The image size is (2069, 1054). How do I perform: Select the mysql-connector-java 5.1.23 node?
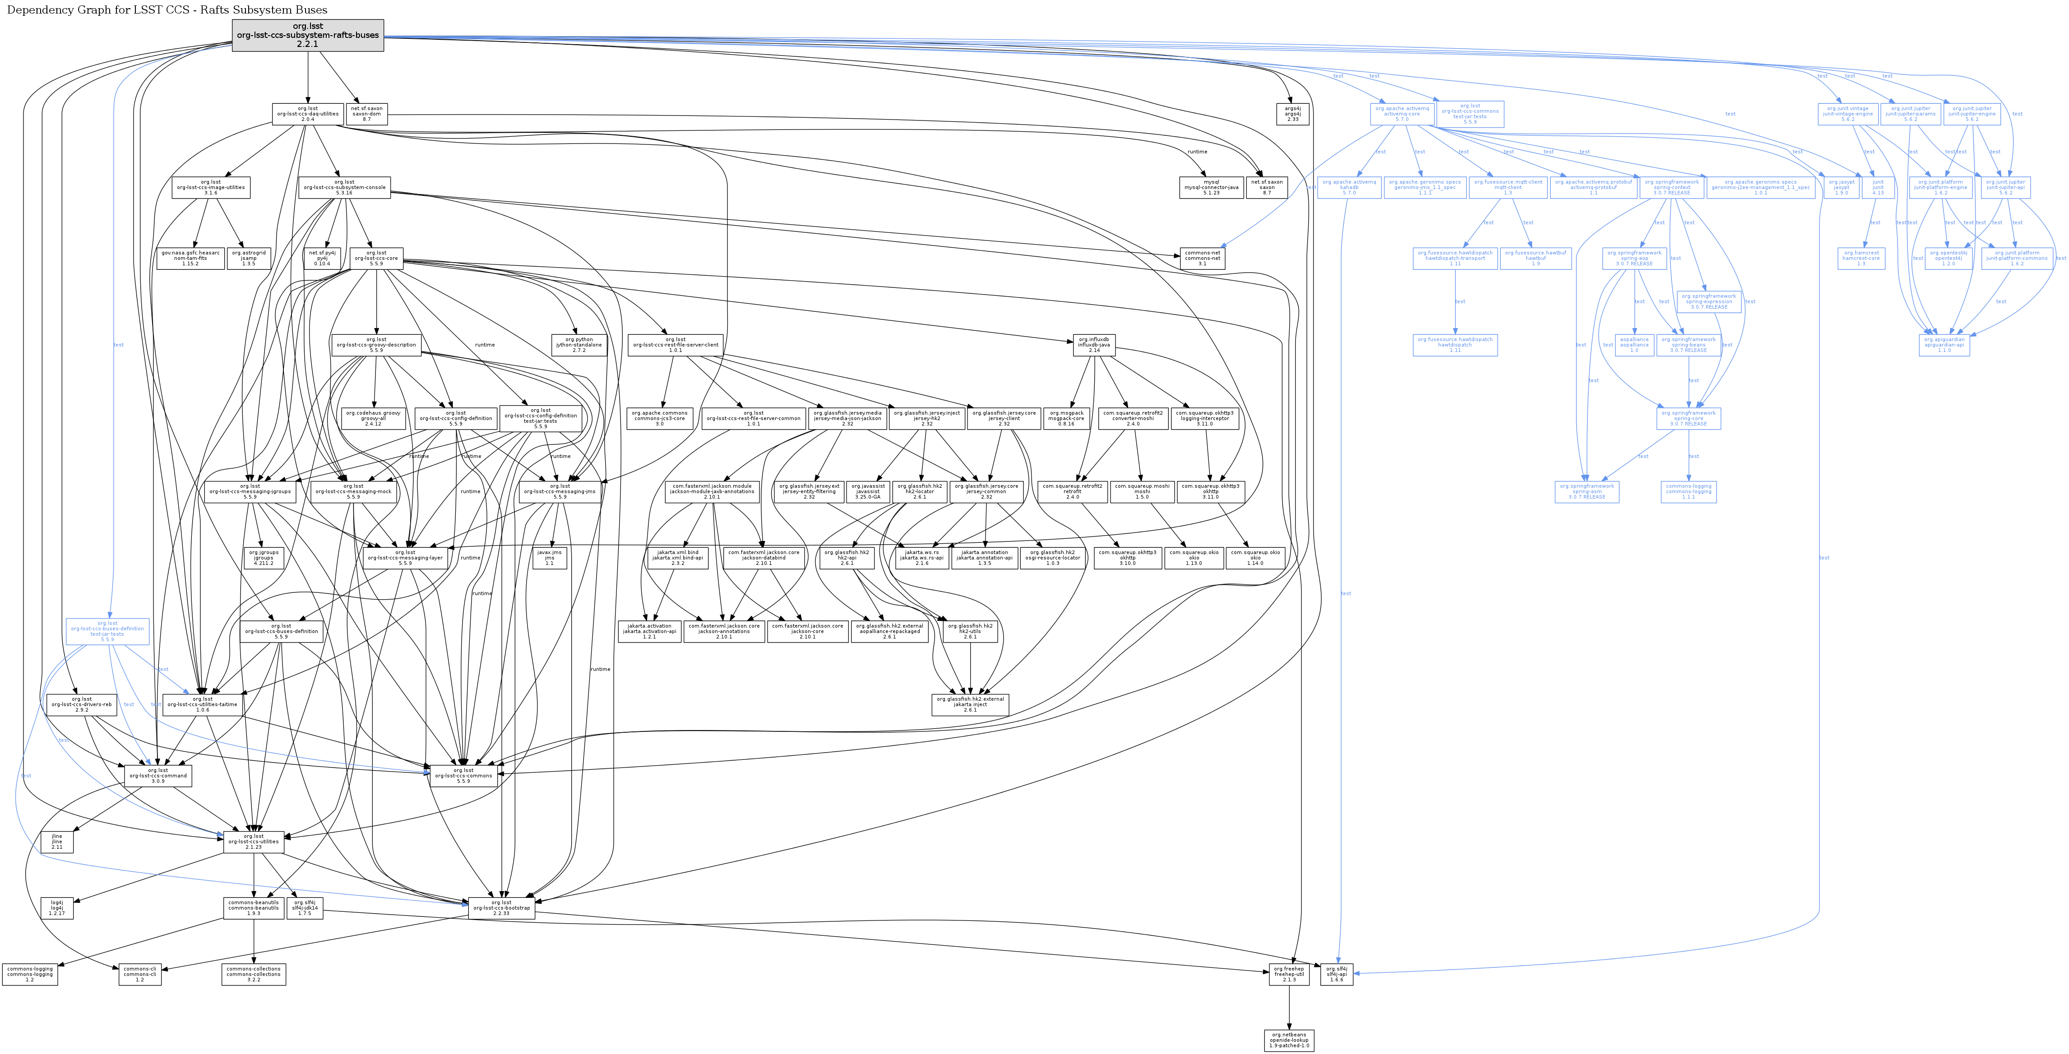(x=1211, y=187)
